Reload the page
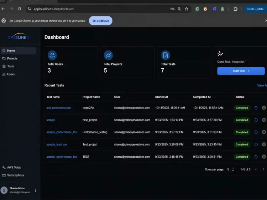Image resolution: width=267 pixels, height=200 pixels. [x=20, y=9]
